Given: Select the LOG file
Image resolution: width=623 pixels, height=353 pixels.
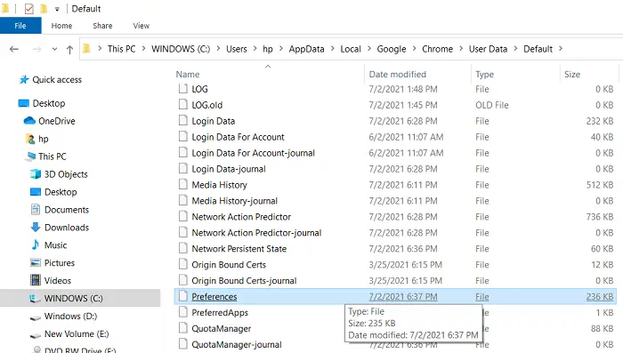Looking at the screenshot, I should click(199, 89).
